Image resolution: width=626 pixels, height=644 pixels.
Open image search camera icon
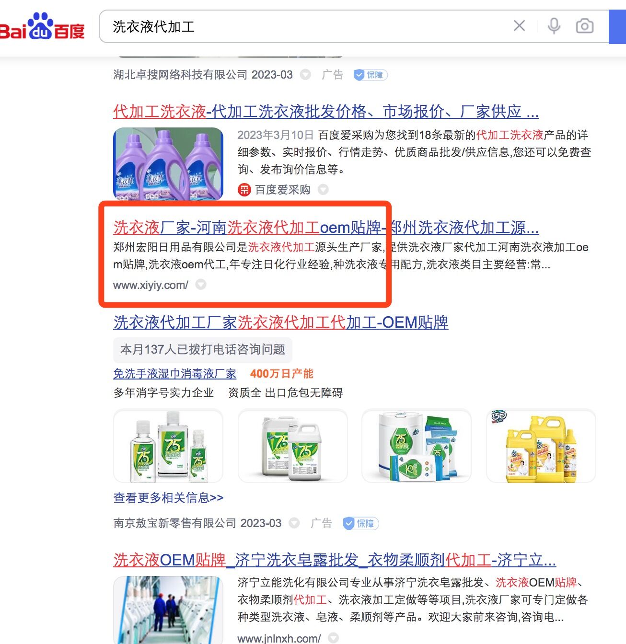[584, 26]
